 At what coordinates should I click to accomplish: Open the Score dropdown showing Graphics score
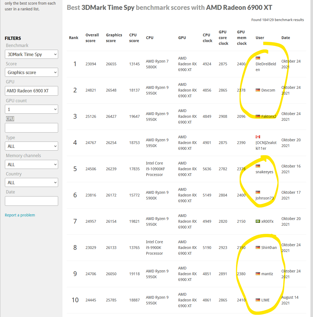(x=31, y=72)
